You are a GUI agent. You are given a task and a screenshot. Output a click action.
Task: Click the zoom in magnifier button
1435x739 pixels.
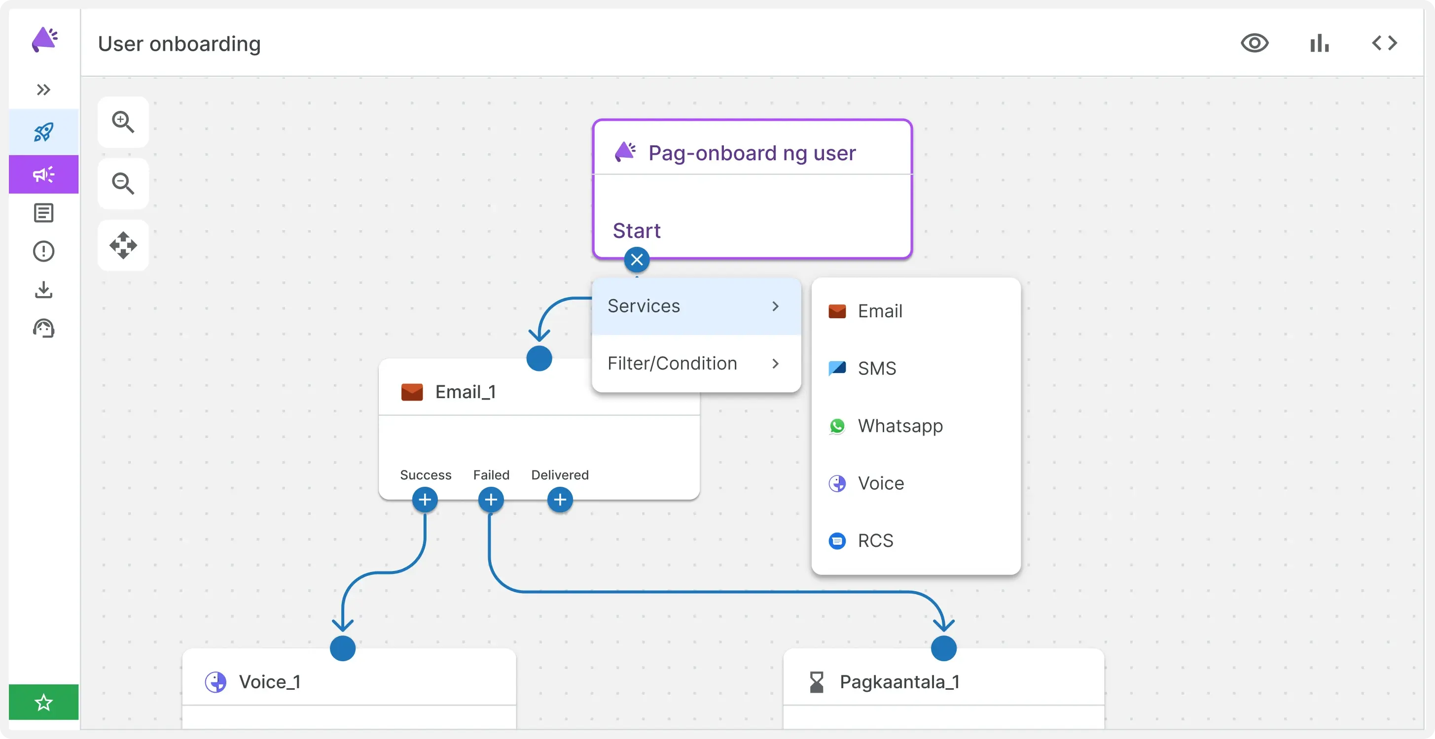point(123,122)
